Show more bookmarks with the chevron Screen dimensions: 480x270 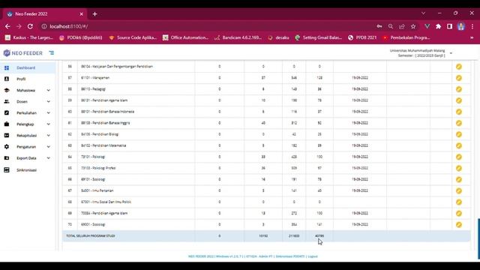472,37
